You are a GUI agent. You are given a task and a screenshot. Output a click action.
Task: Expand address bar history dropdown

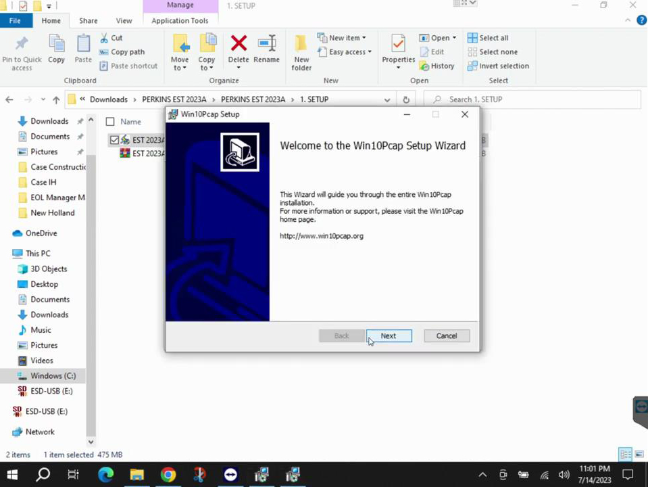coord(387,99)
